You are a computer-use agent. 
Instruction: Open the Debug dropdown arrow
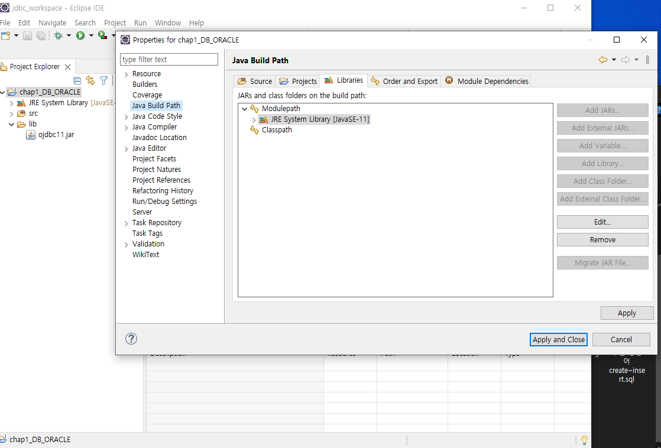pos(69,36)
